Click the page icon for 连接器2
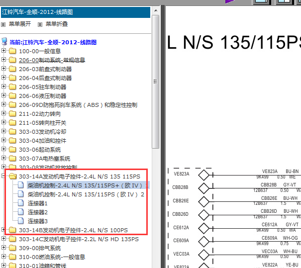This screenshot has width=301, height=268. pos(21,212)
